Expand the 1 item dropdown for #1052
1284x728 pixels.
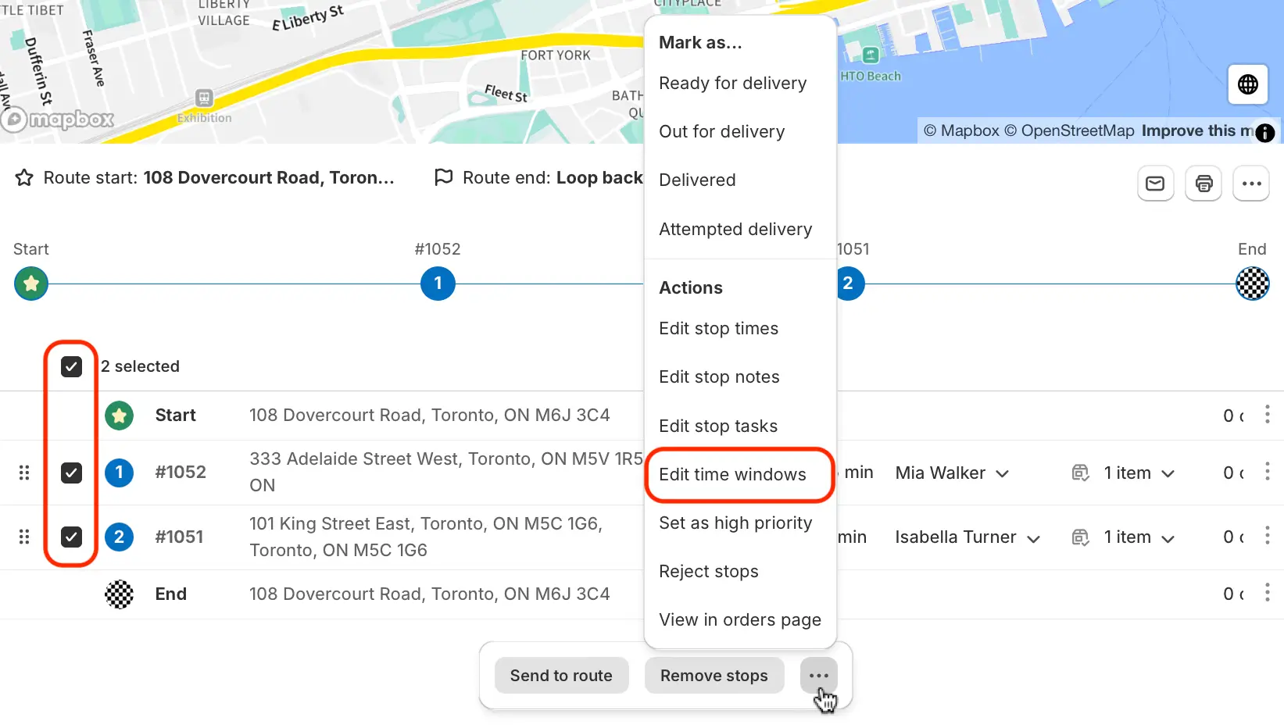point(1139,473)
